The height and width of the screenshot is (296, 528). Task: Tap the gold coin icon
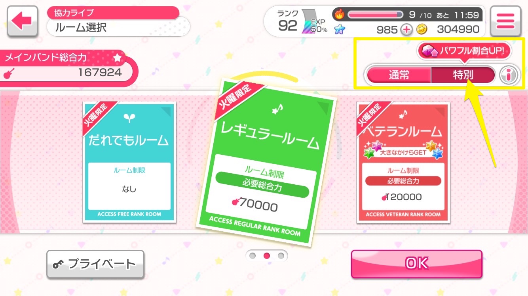(x=422, y=29)
